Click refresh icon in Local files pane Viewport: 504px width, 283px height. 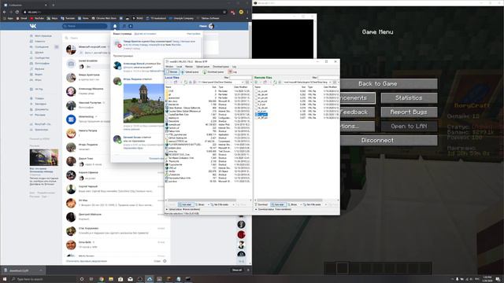(186, 82)
